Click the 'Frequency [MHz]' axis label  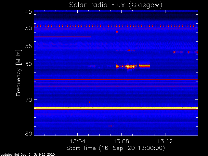click(x=19, y=73)
